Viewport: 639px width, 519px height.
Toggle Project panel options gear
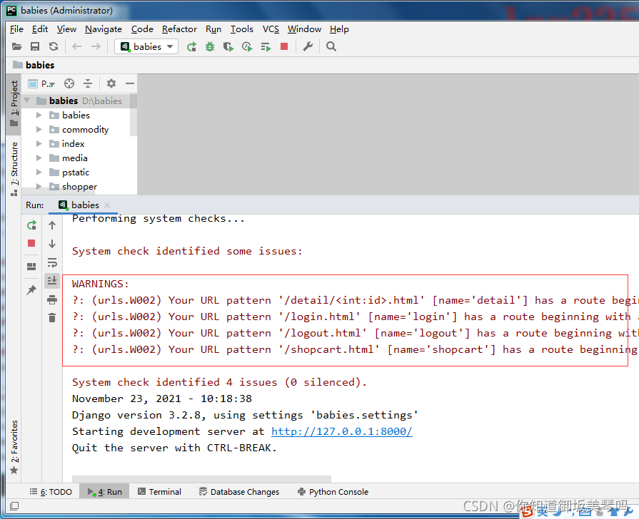(111, 83)
